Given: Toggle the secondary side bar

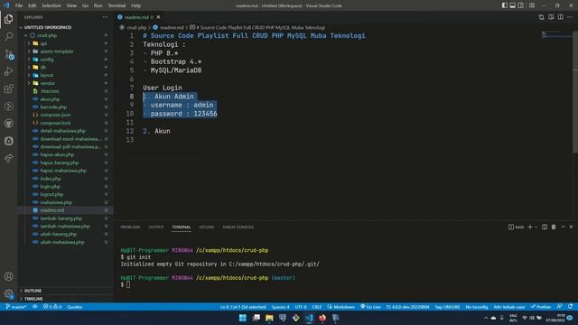Looking at the screenshot, I should (x=520, y=5).
